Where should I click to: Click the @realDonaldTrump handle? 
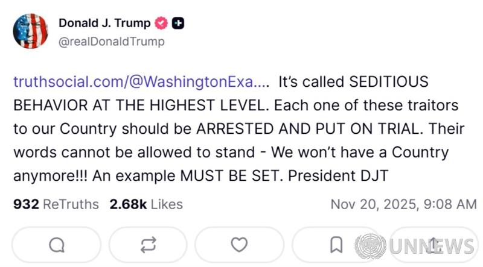pyautogui.click(x=111, y=42)
